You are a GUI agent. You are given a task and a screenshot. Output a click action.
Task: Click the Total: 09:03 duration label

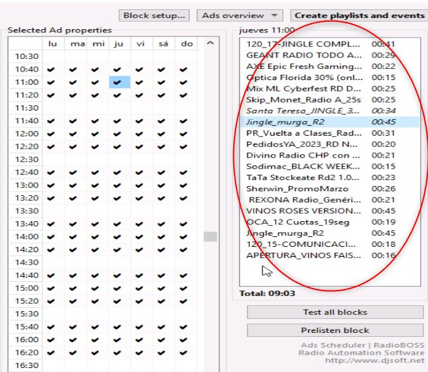(x=267, y=293)
